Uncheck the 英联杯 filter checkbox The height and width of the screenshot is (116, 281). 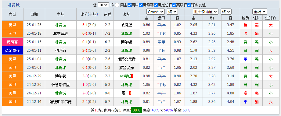pos(174,5)
